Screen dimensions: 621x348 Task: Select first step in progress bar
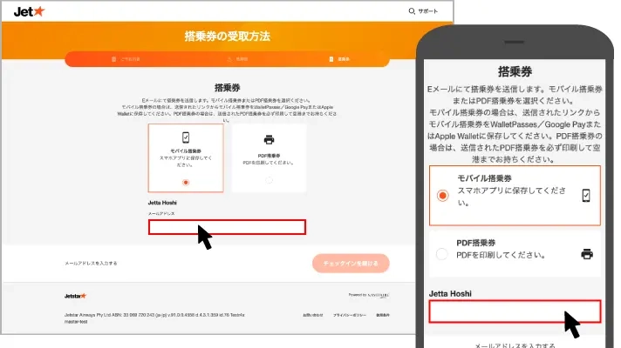pos(126,59)
